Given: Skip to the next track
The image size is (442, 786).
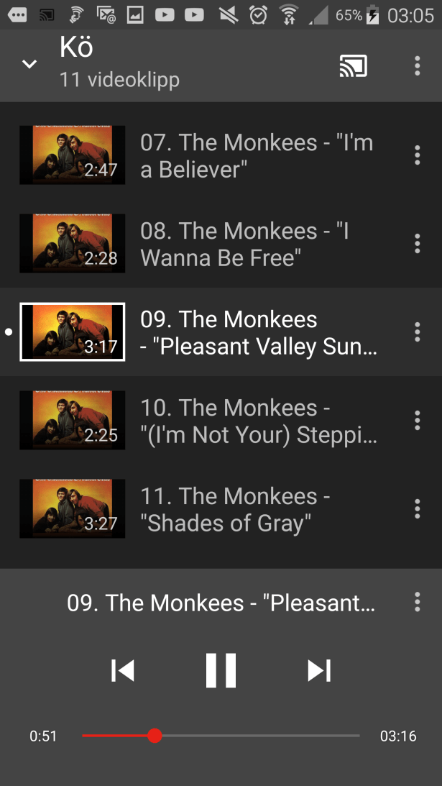Looking at the screenshot, I should (319, 671).
